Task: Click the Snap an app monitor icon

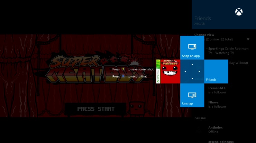Action: [x=192, y=47]
